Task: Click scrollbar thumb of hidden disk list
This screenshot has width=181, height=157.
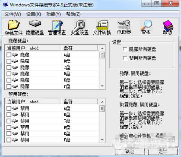Action: tap(102, 55)
